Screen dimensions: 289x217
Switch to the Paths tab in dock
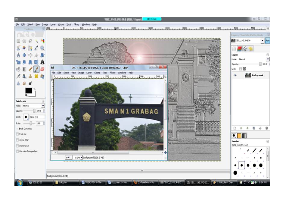pyautogui.click(x=245, y=49)
